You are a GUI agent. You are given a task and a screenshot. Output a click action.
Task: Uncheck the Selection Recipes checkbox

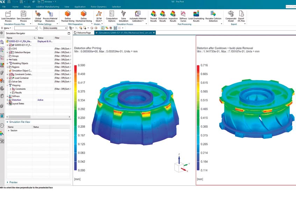pos(10,52)
